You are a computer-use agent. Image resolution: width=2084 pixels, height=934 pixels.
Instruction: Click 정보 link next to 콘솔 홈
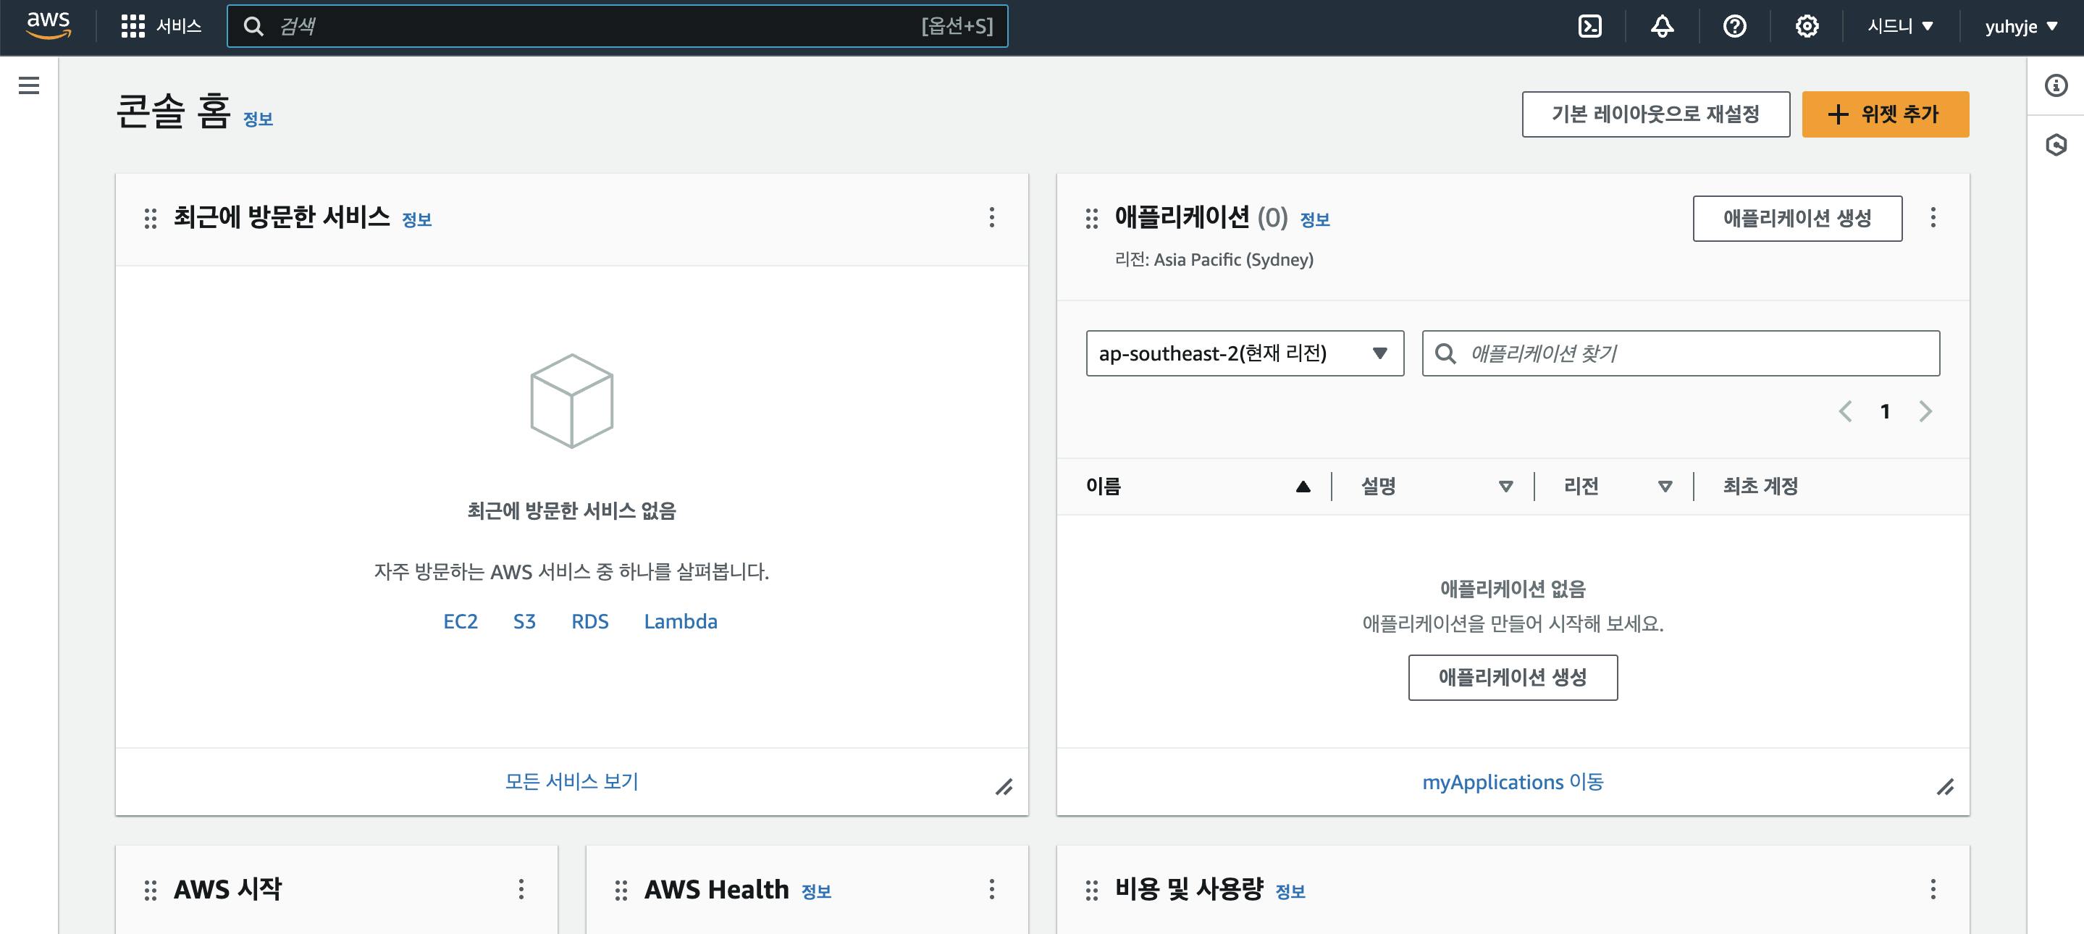(258, 119)
